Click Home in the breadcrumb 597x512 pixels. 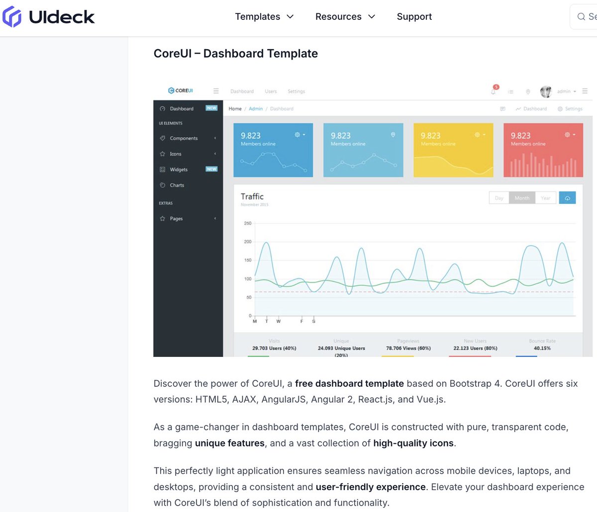pyautogui.click(x=235, y=109)
